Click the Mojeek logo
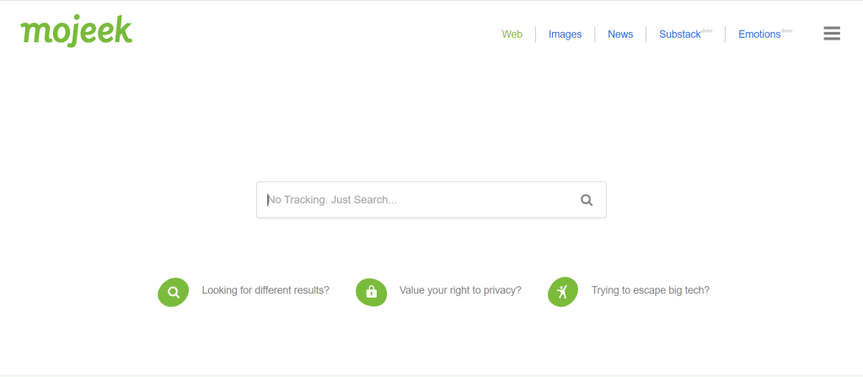 coord(77,31)
